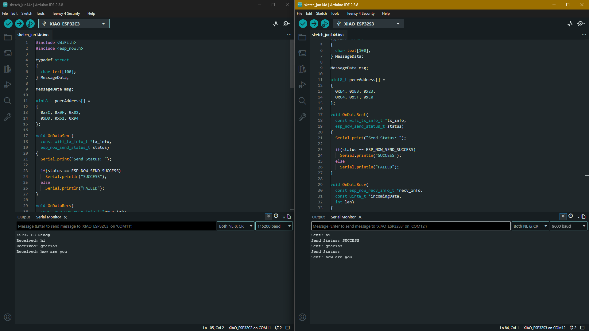Upload the sketch to XIAO_ESP32C3
Viewport: 589px width, 331px height.
tap(19, 24)
